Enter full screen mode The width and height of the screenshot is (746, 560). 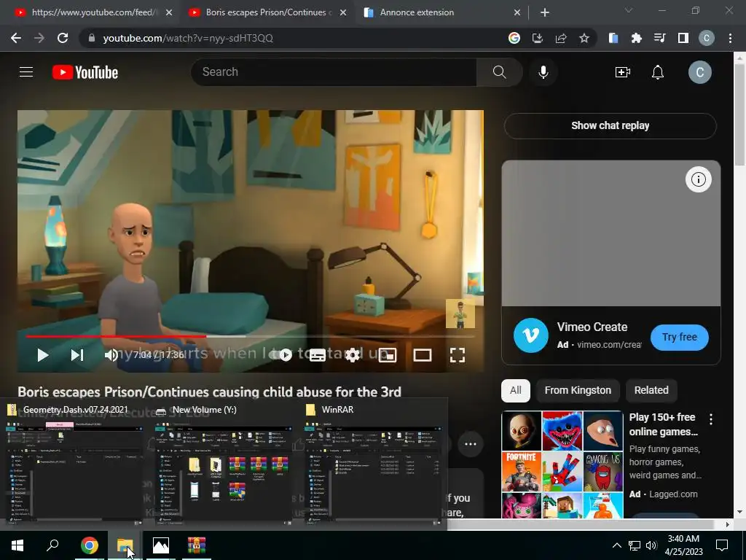(458, 355)
